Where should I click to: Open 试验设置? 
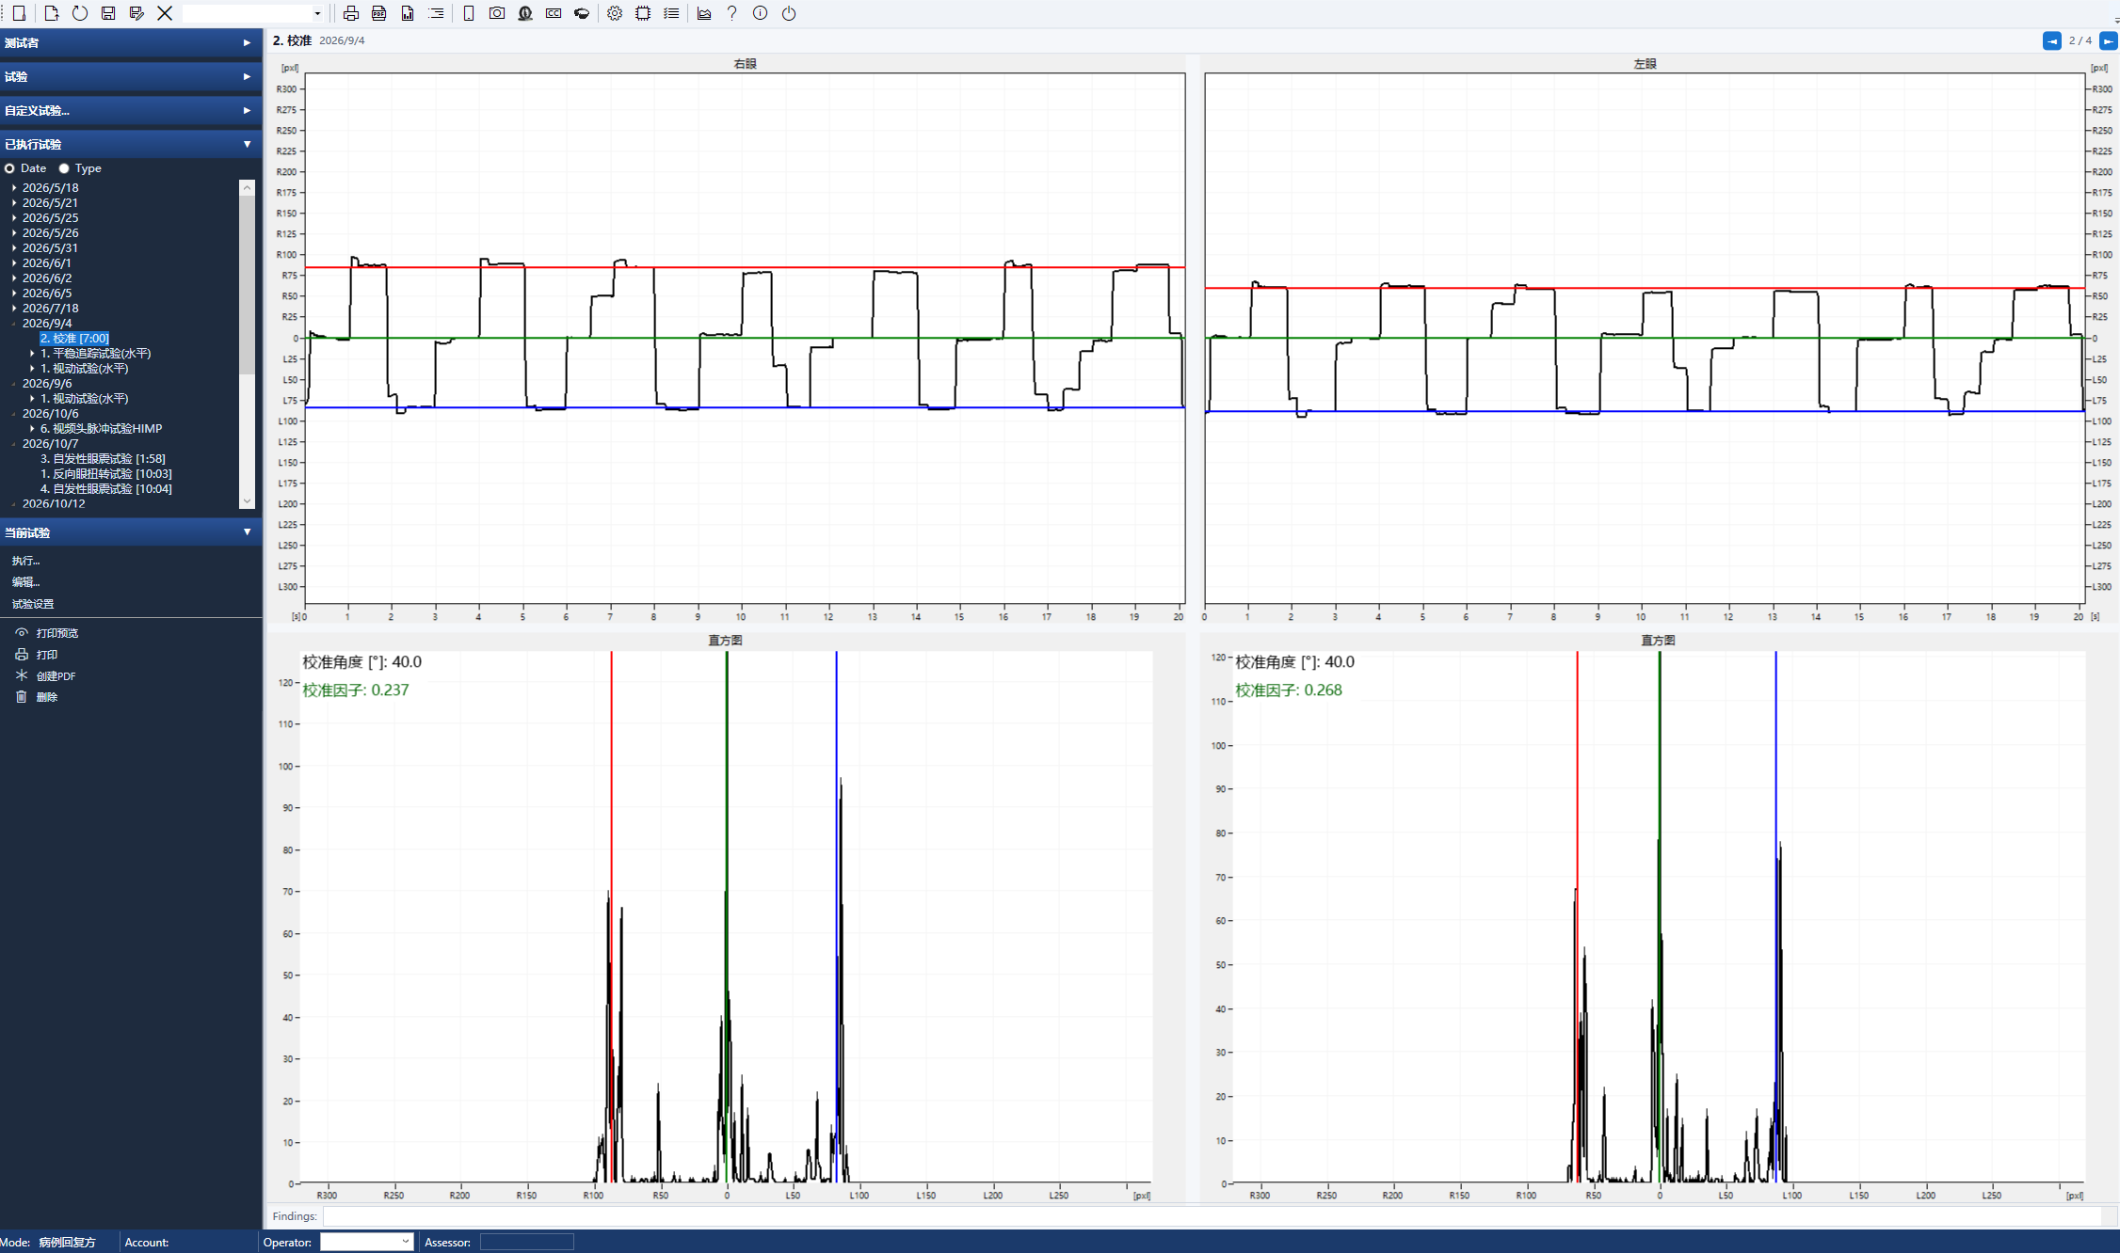click(33, 604)
